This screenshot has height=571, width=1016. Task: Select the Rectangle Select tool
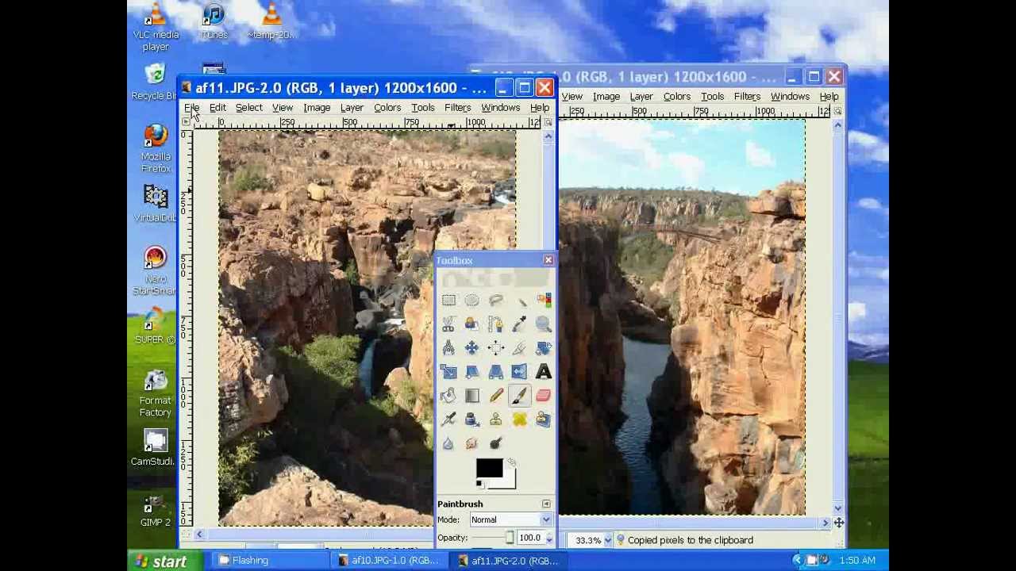[448, 301]
